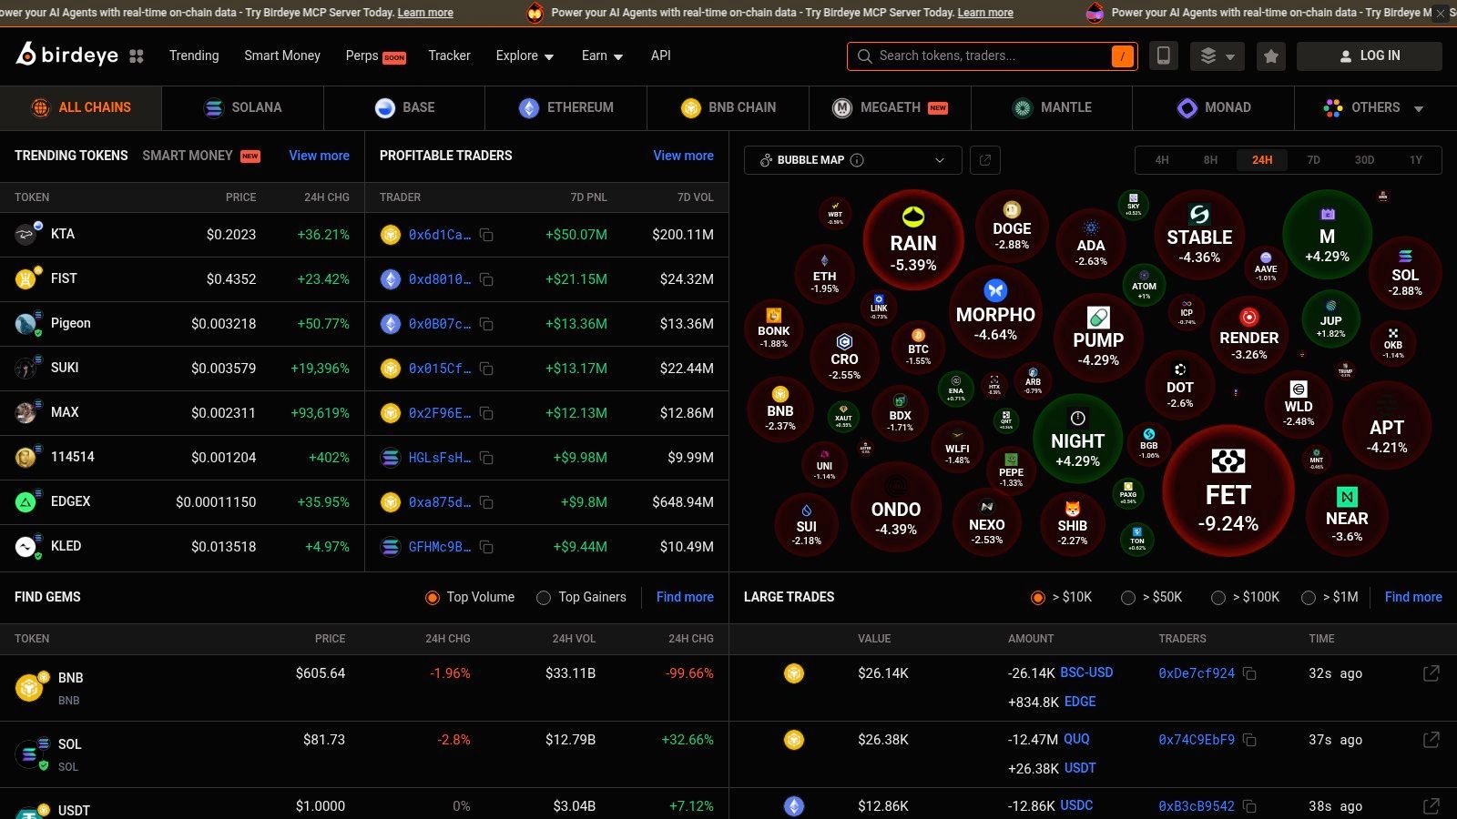
Task: Select the ONDO bubble
Action: click(x=895, y=508)
